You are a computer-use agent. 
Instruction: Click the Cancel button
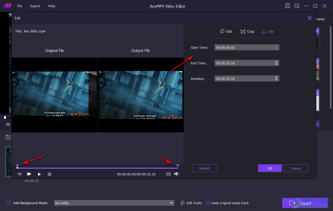click(296, 168)
